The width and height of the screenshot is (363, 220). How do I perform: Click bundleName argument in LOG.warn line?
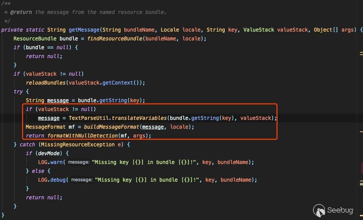coord(233,162)
